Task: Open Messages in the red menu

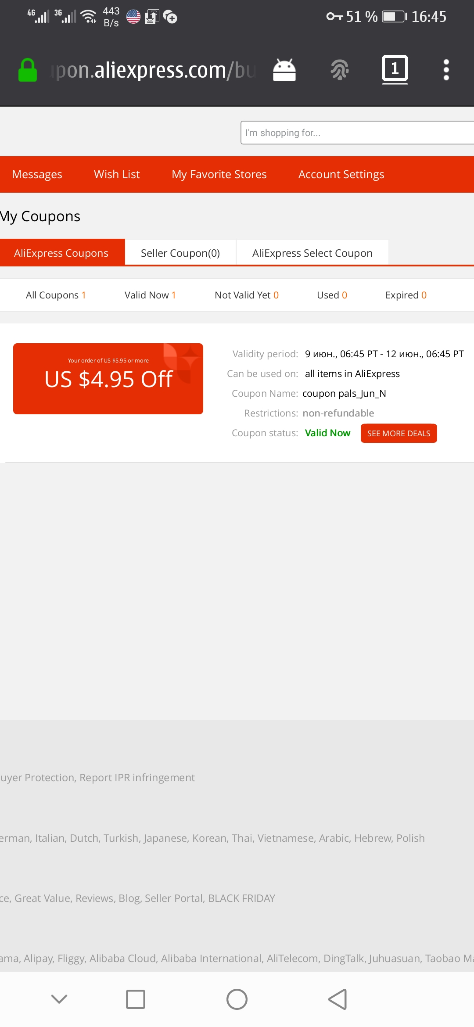Action: pyautogui.click(x=37, y=174)
